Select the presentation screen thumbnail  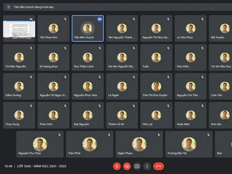[x=19, y=29]
